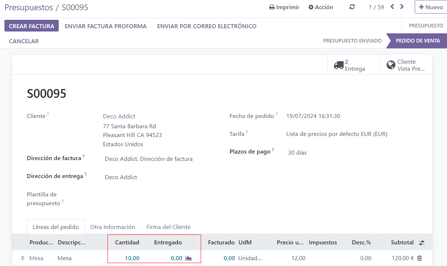The width and height of the screenshot is (447, 266).
Task: Open the Deco Addict customer link
Action: (119, 116)
